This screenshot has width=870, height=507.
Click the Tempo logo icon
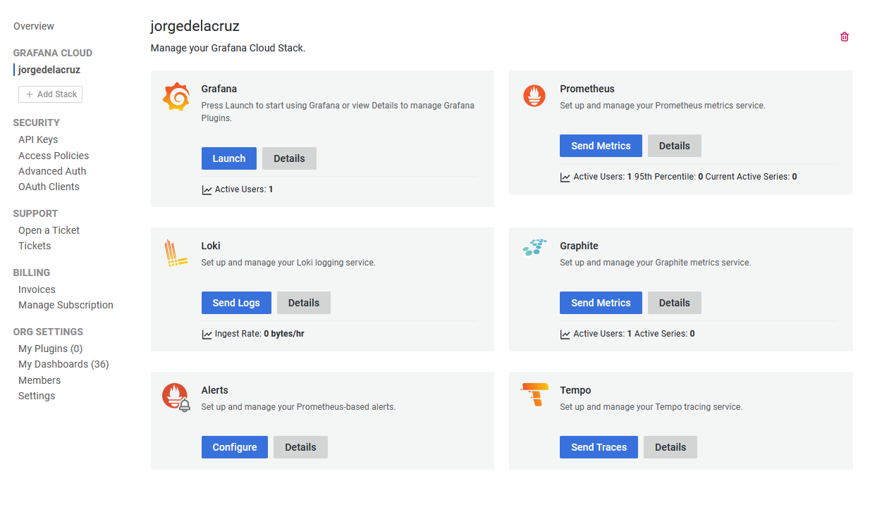[x=534, y=394]
